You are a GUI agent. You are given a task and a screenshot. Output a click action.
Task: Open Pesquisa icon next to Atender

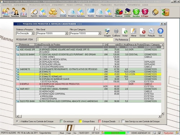[x=72, y=12]
